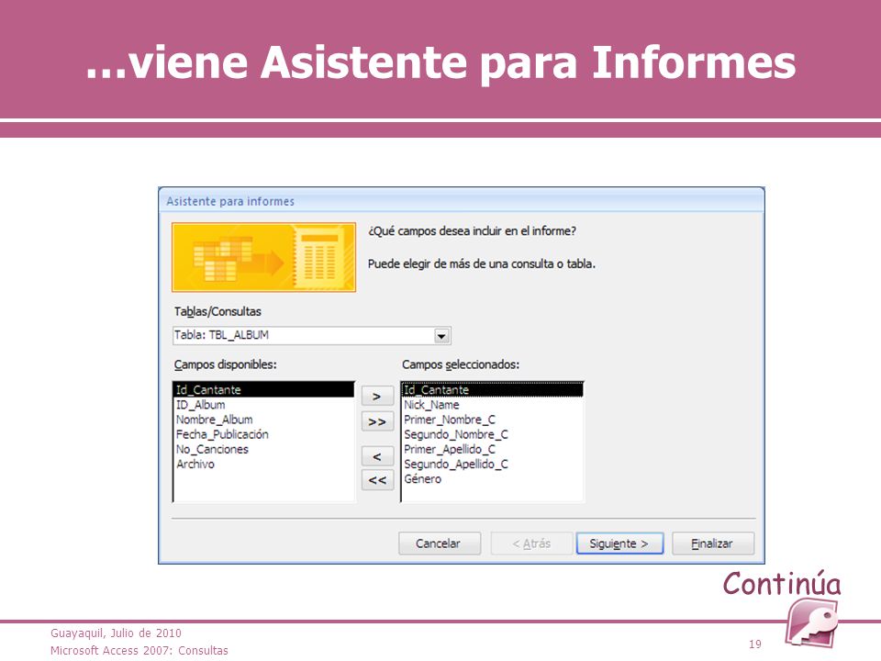Click the report wizard illustration image
Screen dimensions: 881x661
click(x=263, y=257)
